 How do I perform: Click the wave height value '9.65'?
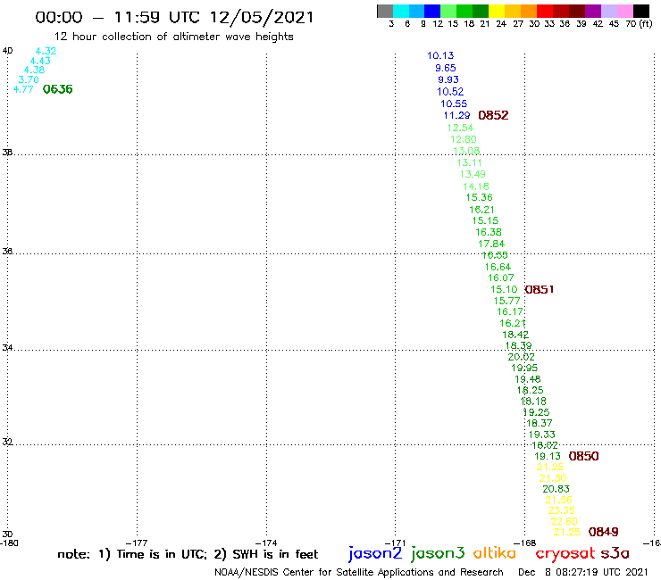[x=446, y=68]
